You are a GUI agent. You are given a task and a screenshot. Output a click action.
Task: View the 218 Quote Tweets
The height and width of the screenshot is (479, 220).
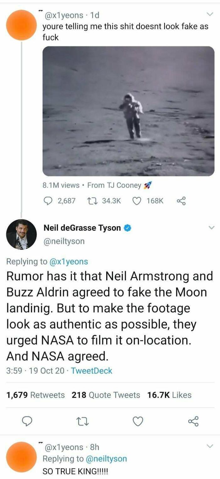coord(106,395)
